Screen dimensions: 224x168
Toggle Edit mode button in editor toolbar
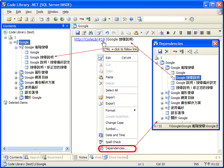99,33
